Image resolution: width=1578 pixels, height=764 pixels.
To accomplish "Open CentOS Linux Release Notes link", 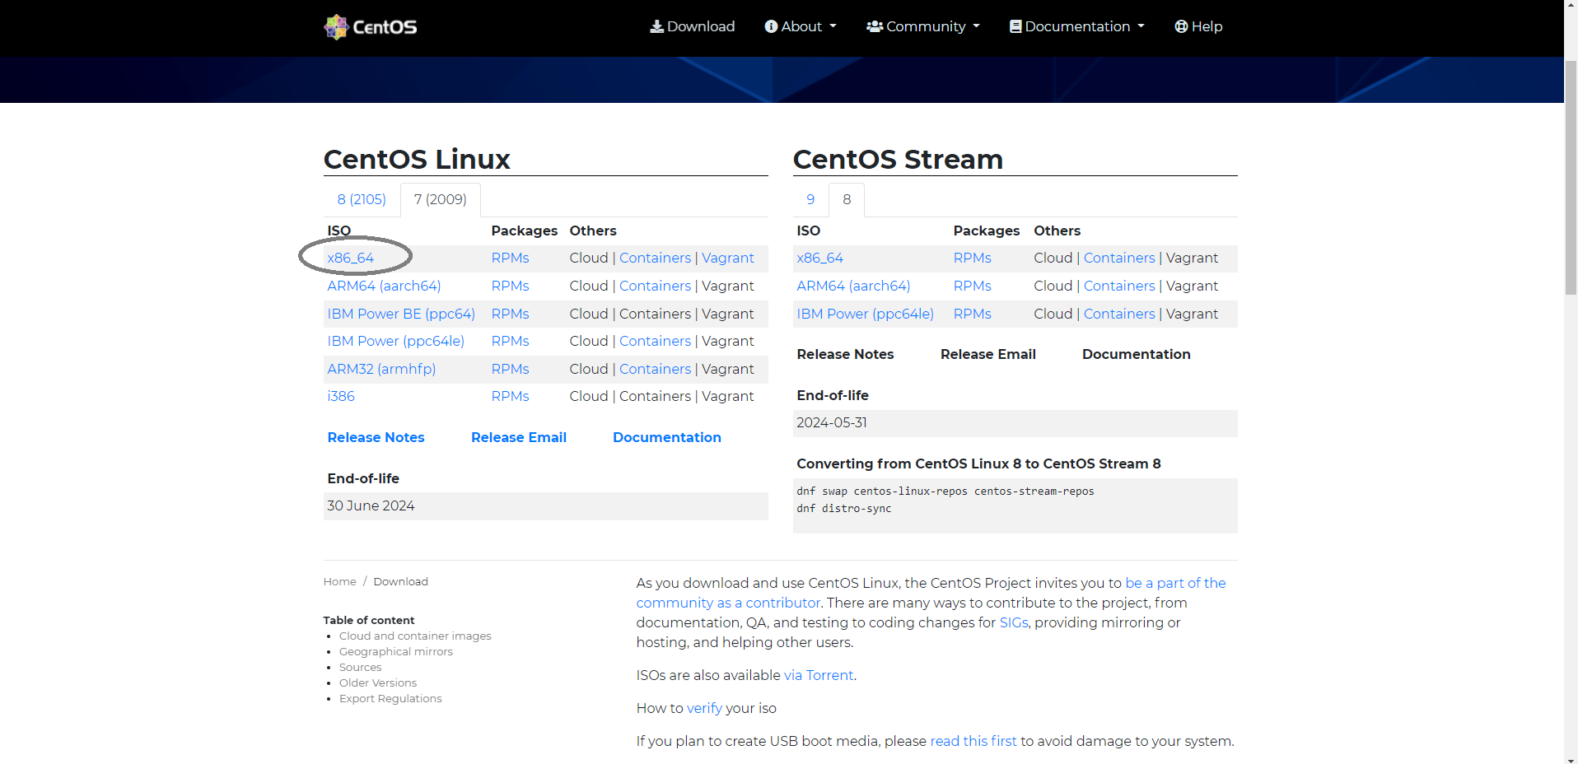I will pos(376,437).
